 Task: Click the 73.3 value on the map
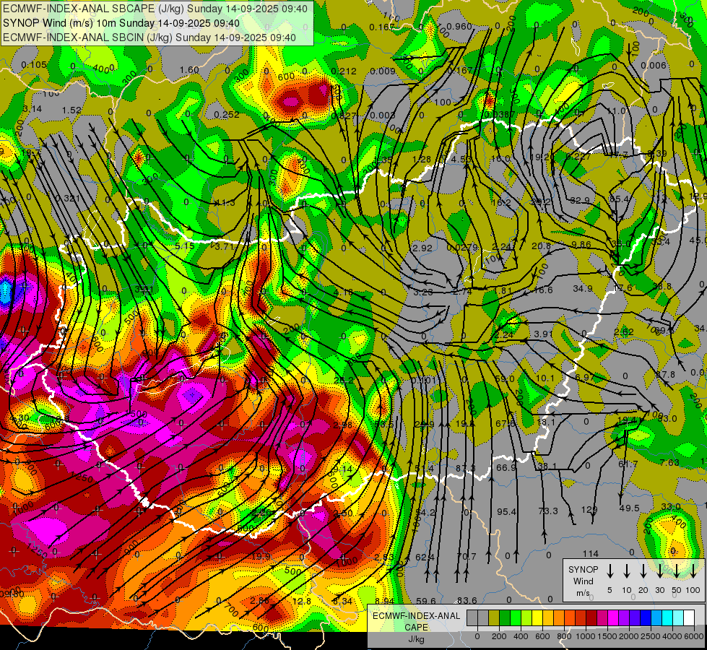tap(548, 511)
